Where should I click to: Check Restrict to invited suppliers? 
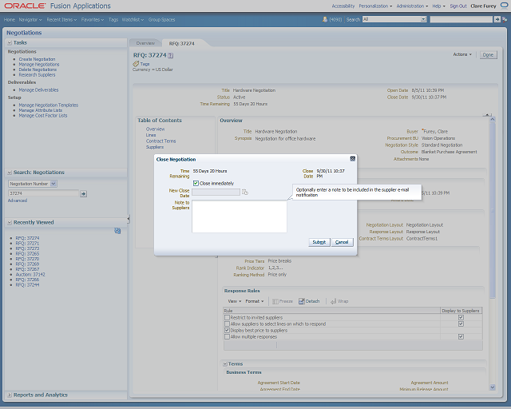[227, 317]
